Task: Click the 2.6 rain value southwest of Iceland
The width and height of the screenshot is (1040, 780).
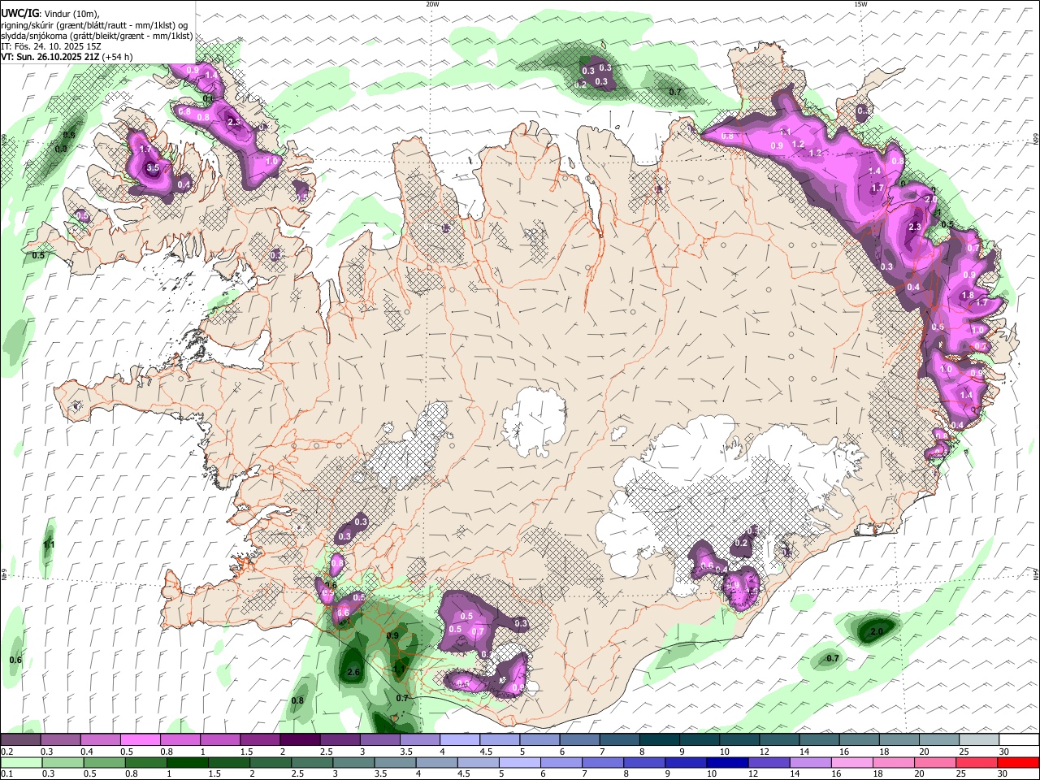Action: 353,673
